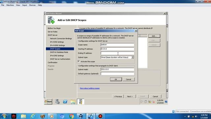Select IPv4 DNS Settings step
Image resolution: width=211 pixels, height=119 pixels.
57,42
